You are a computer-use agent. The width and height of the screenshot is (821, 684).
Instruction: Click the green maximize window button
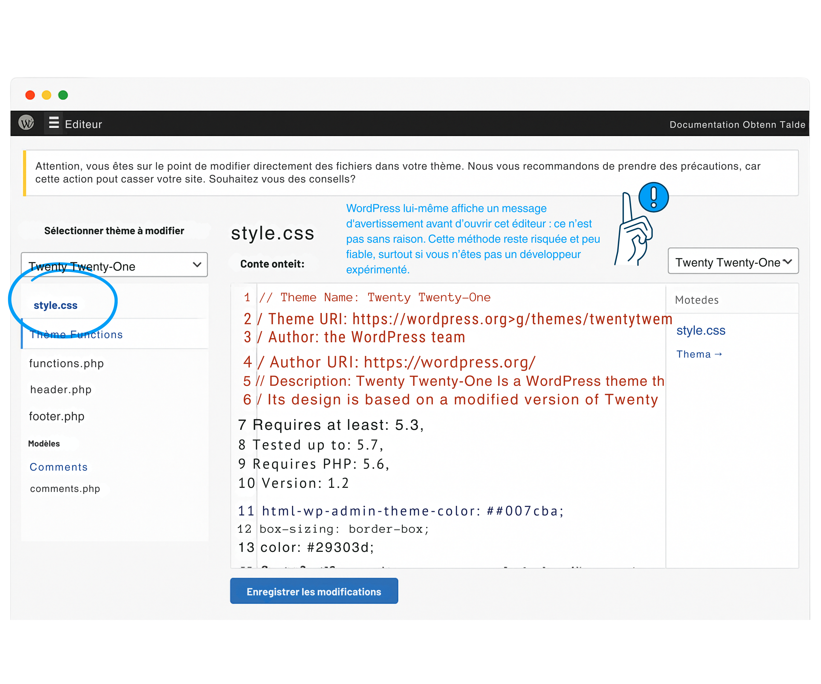tap(63, 95)
